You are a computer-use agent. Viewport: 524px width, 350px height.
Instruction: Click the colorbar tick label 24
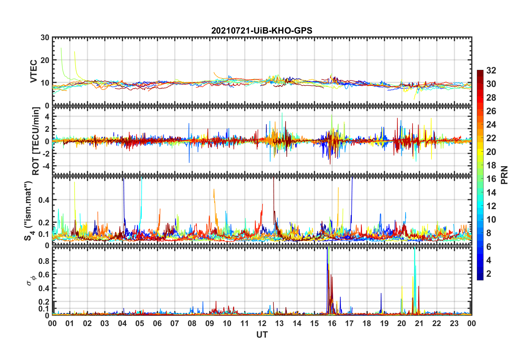pos(491,125)
